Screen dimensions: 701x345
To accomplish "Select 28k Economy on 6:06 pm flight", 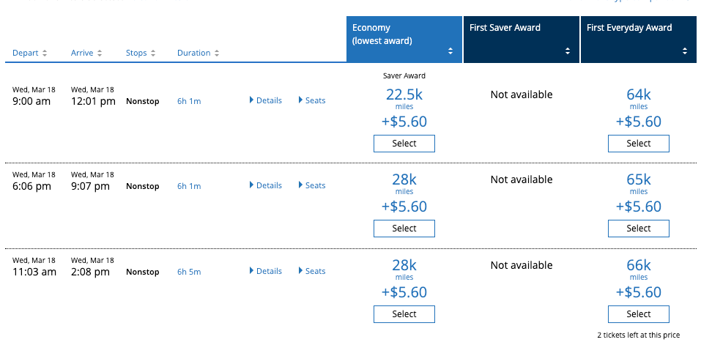I will coord(404,229).
